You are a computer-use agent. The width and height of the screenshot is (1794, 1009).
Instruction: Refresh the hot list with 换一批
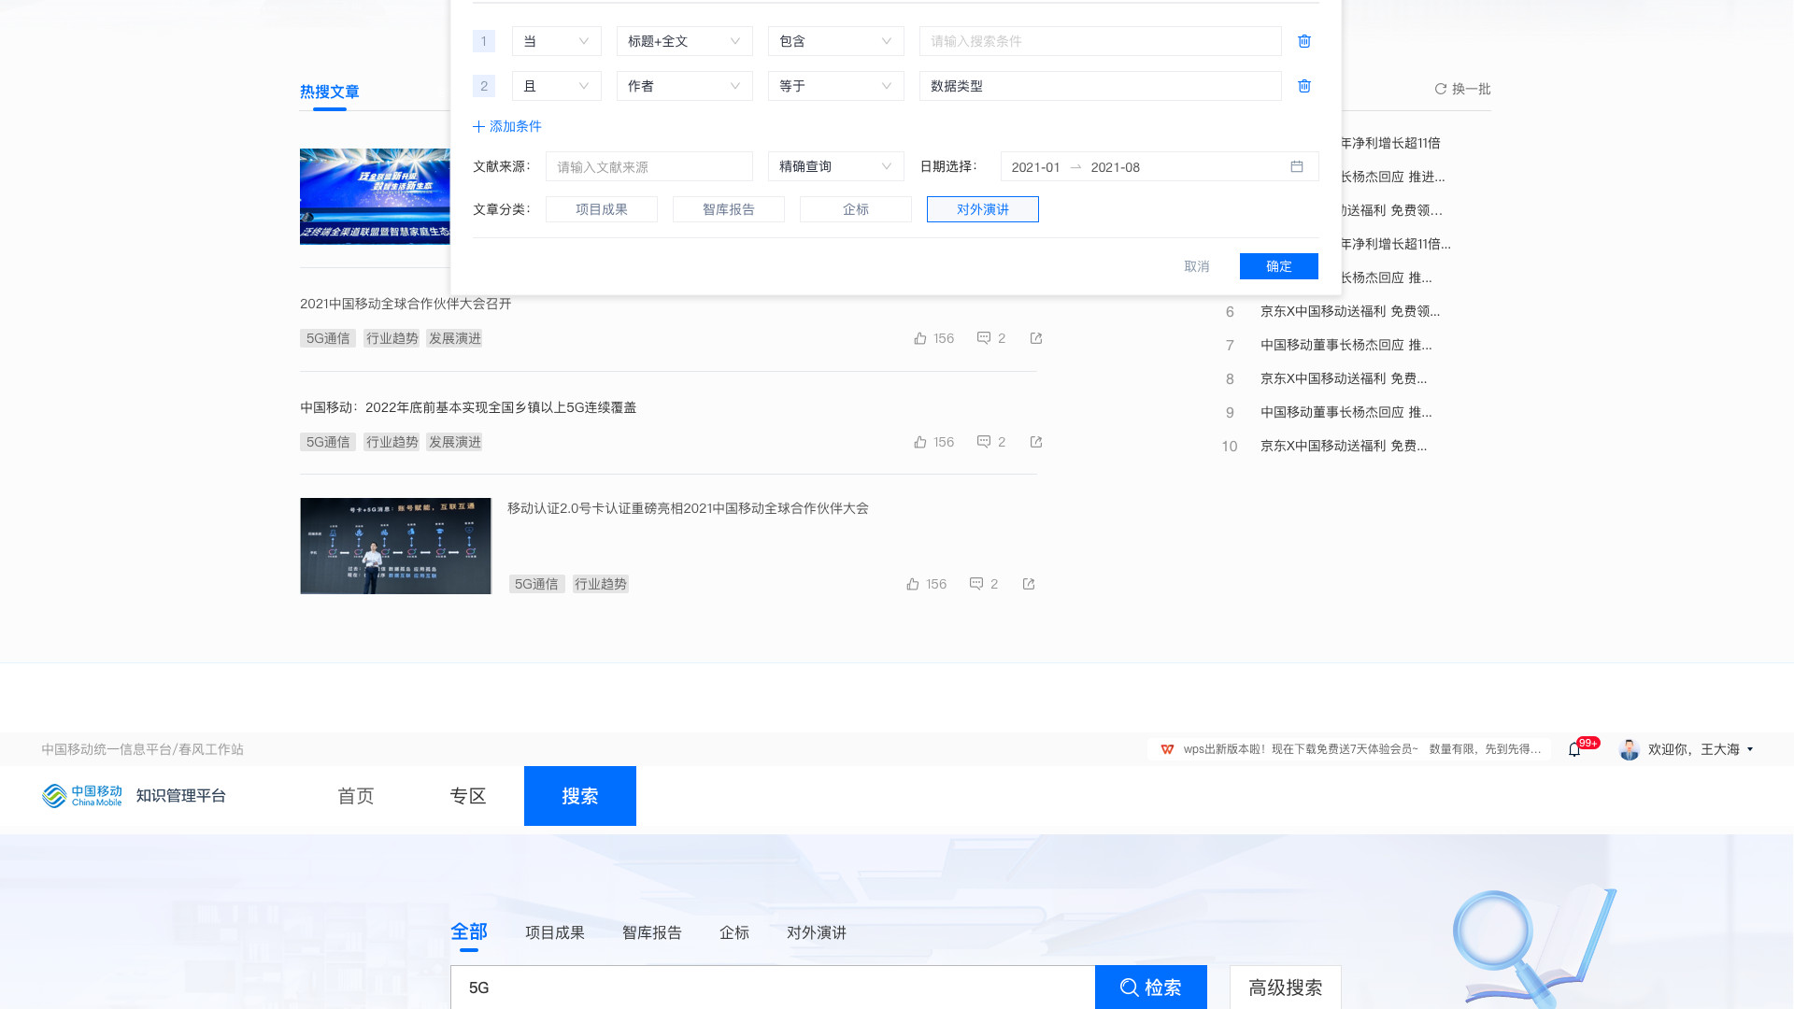point(1461,89)
